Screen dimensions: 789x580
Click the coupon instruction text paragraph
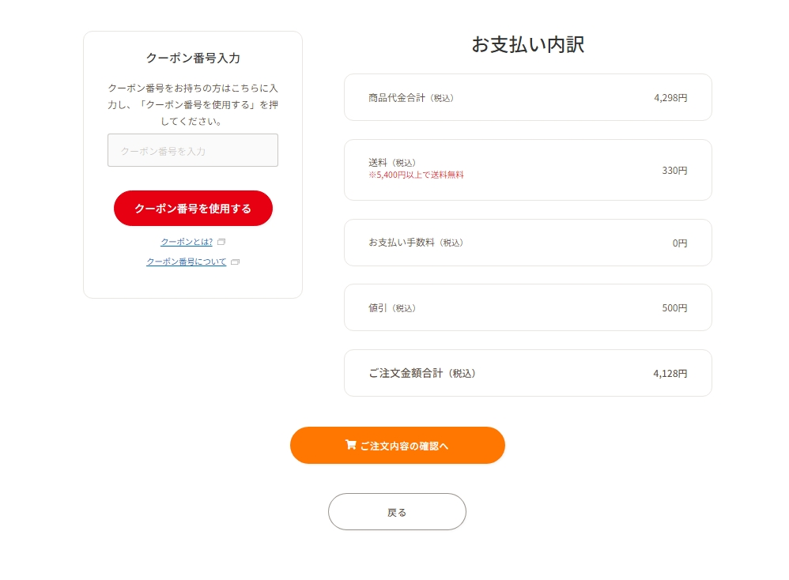[193, 104]
